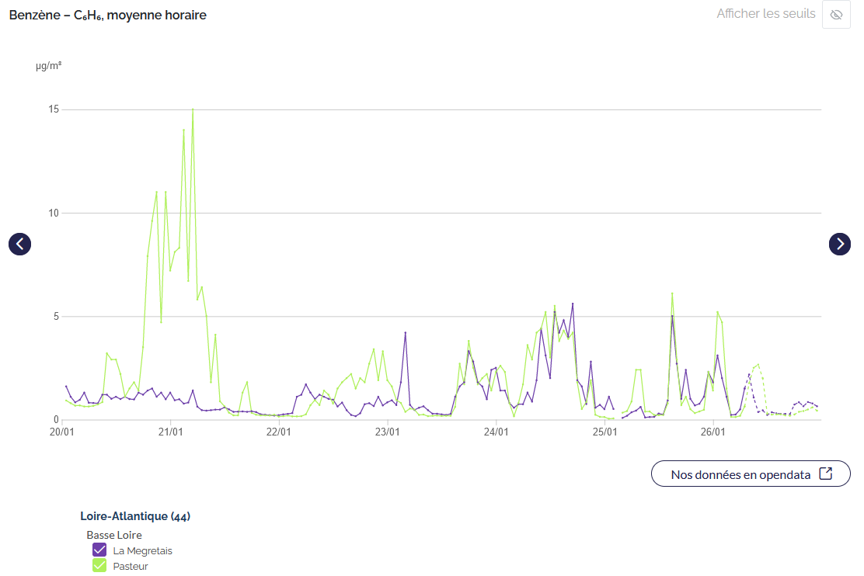Click the 26/01 date axis label
The width and height of the screenshot is (864, 576).
click(x=712, y=432)
